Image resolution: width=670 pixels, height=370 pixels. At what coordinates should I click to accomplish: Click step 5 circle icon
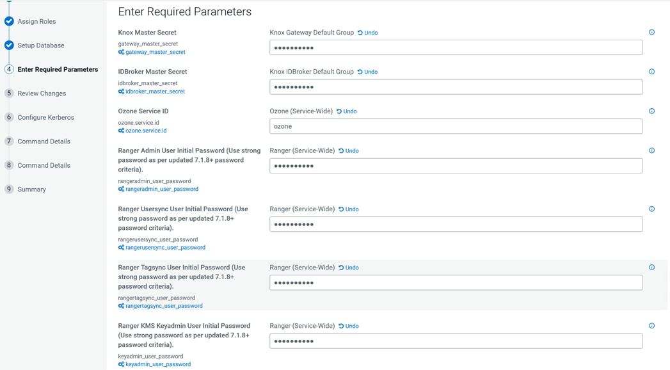(x=9, y=93)
